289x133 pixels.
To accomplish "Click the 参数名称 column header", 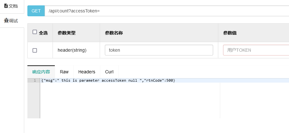I will pos(114,33).
